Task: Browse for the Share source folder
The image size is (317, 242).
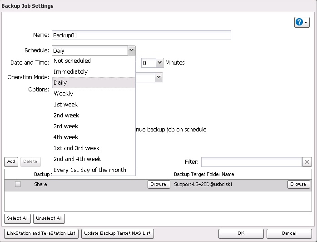Action: (158, 184)
